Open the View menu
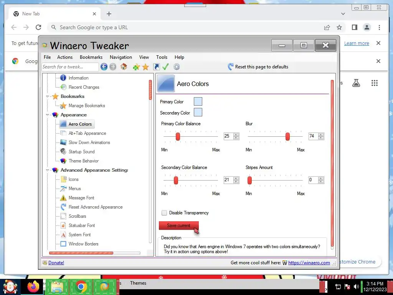This screenshot has height=295, width=393. click(144, 57)
